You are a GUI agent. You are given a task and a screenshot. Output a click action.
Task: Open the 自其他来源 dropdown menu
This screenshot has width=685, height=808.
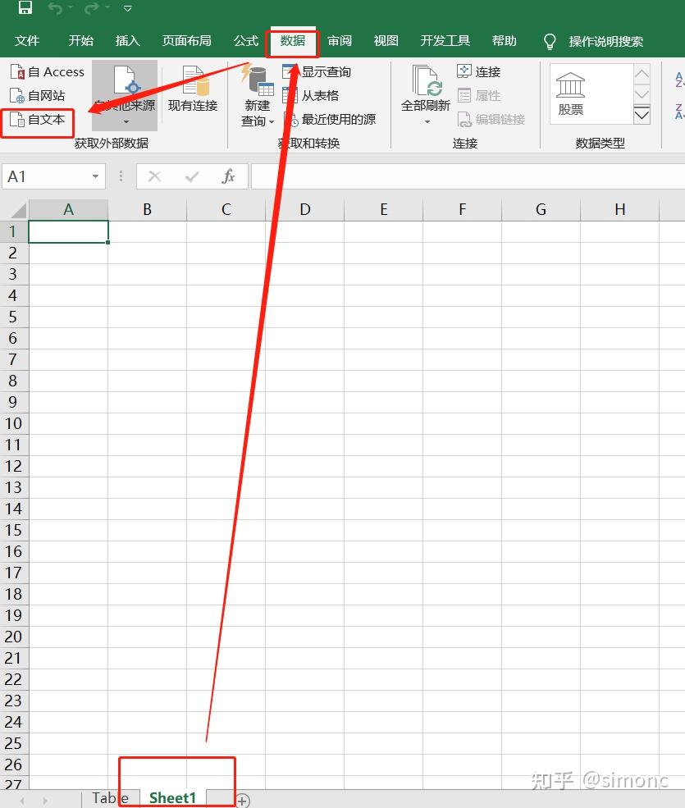(x=125, y=103)
